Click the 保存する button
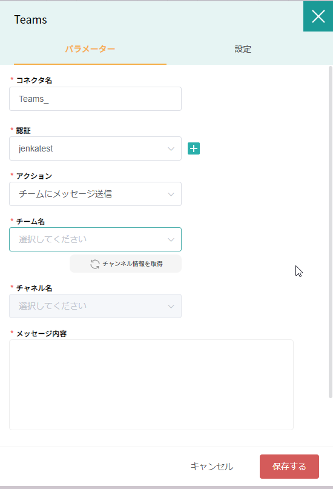Screen dimensions: 333x489 [x=289, y=467]
